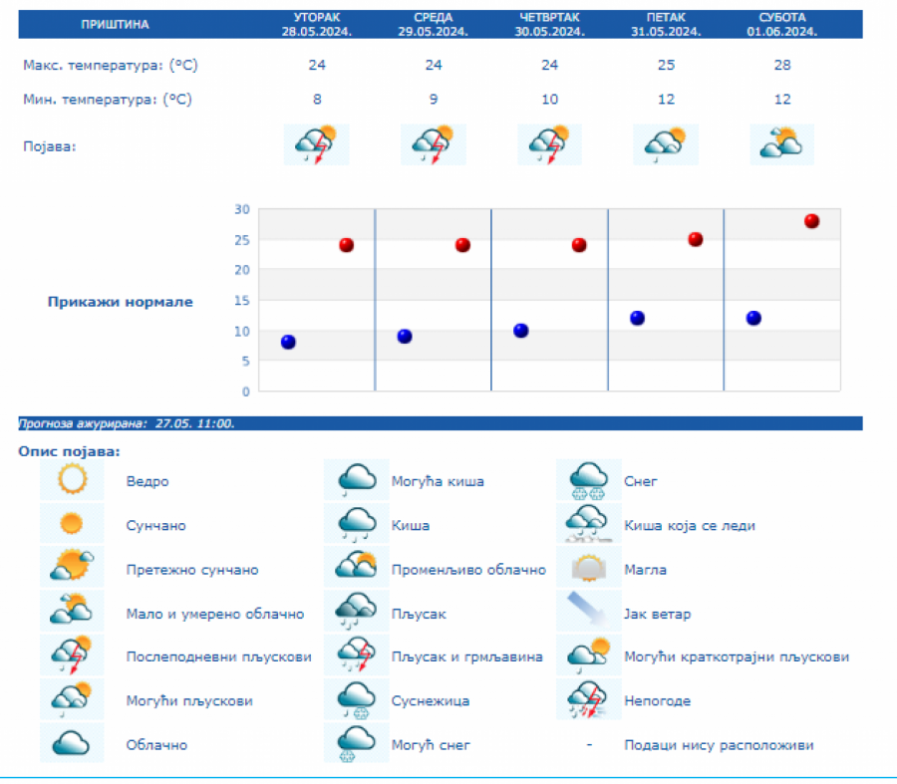
Task: Click the Снег snow legend icon
Action: [589, 481]
